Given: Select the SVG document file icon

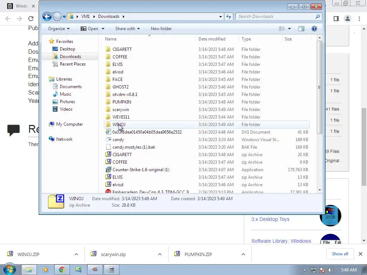Looking at the screenshot, I should (x=108, y=132).
